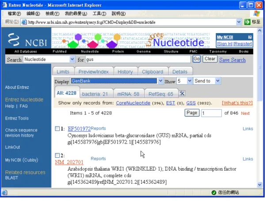Screen dimensions: 266x201
Task: Click Protein in the black navigation bar
Action: (x=118, y=51)
